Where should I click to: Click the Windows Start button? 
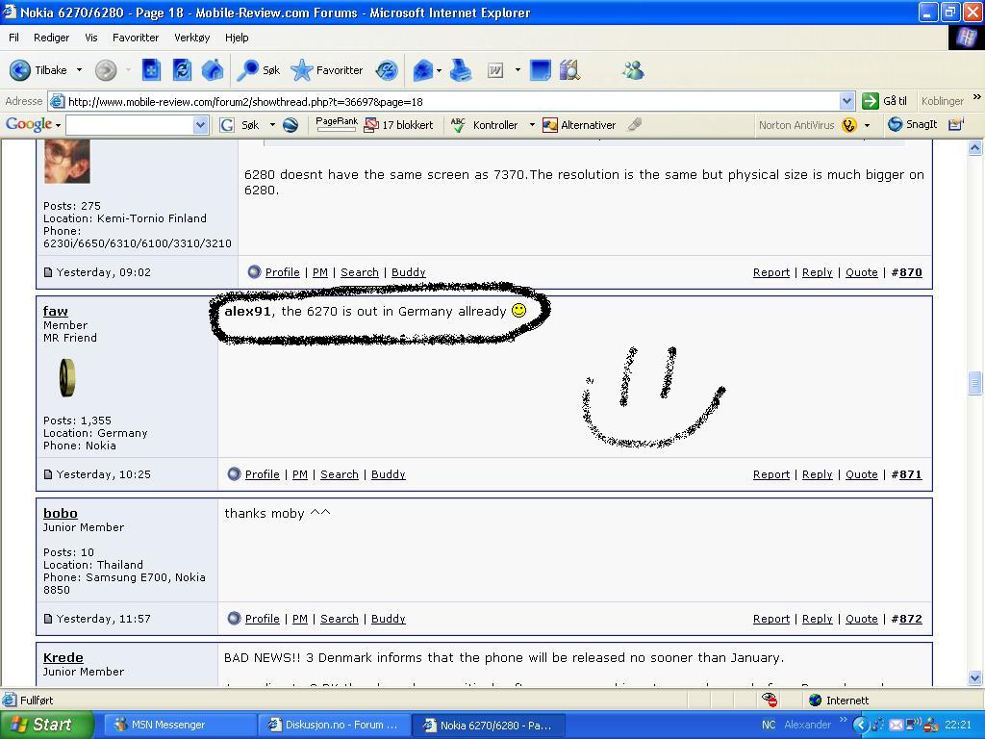[x=46, y=725]
